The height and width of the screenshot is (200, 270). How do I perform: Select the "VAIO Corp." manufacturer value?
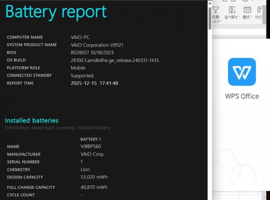point(92,154)
